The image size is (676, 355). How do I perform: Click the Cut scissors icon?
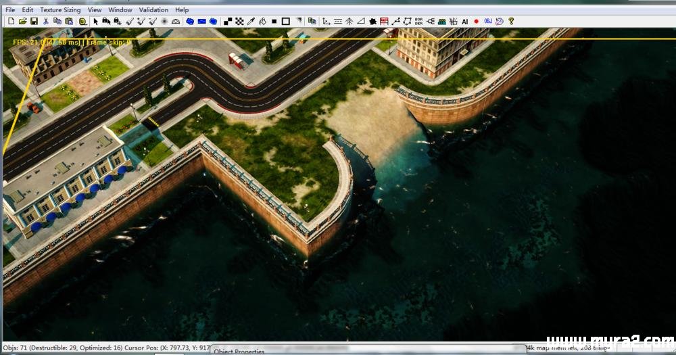46,21
